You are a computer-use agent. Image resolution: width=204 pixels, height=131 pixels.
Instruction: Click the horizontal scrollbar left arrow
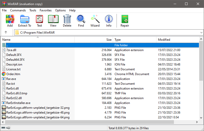(3, 122)
